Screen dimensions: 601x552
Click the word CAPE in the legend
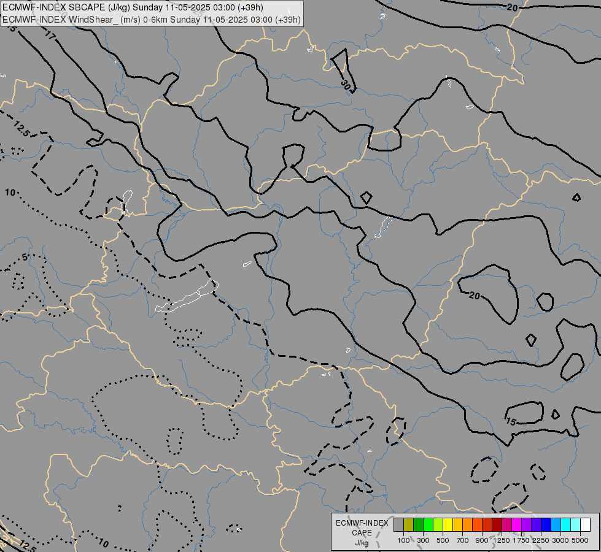click(x=362, y=533)
